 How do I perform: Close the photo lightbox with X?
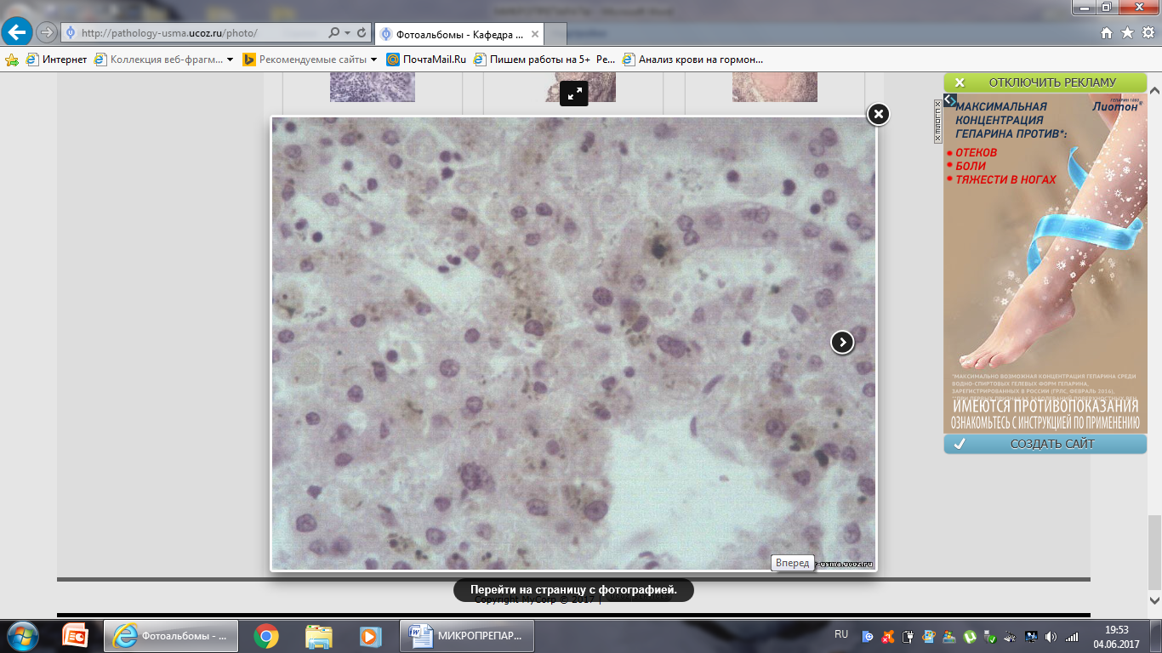pos(878,114)
